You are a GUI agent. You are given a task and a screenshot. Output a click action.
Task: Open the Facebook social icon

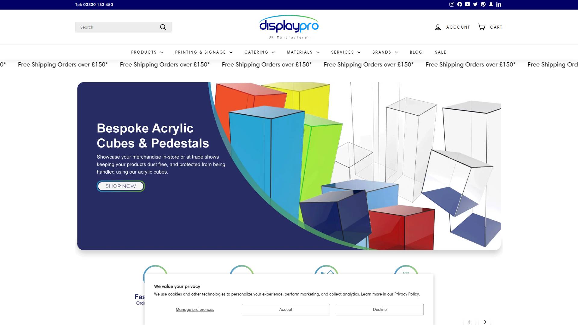(x=459, y=4)
